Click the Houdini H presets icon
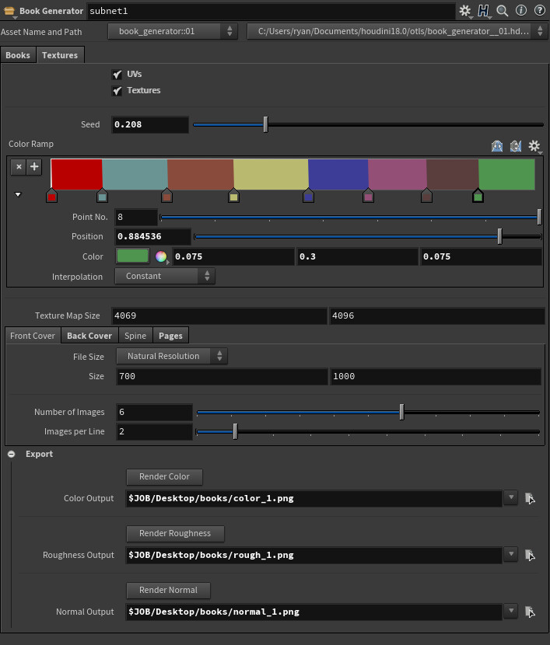The image size is (550, 645). [x=484, y=11]
